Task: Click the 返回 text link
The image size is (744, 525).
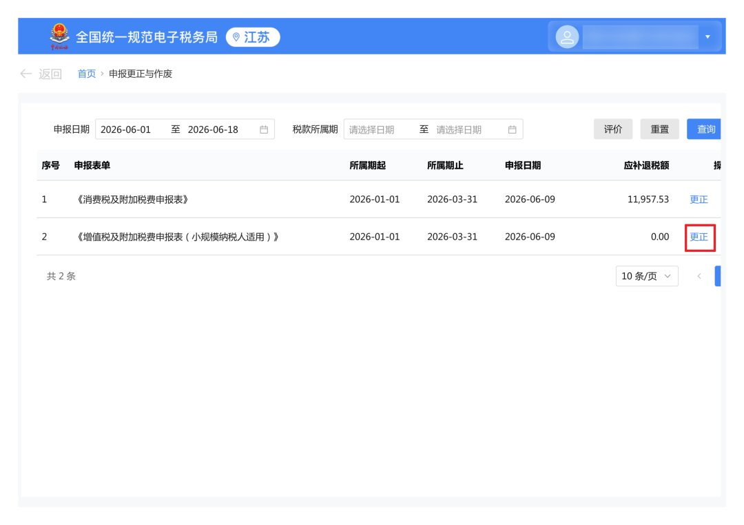Action: coord(50,74)
